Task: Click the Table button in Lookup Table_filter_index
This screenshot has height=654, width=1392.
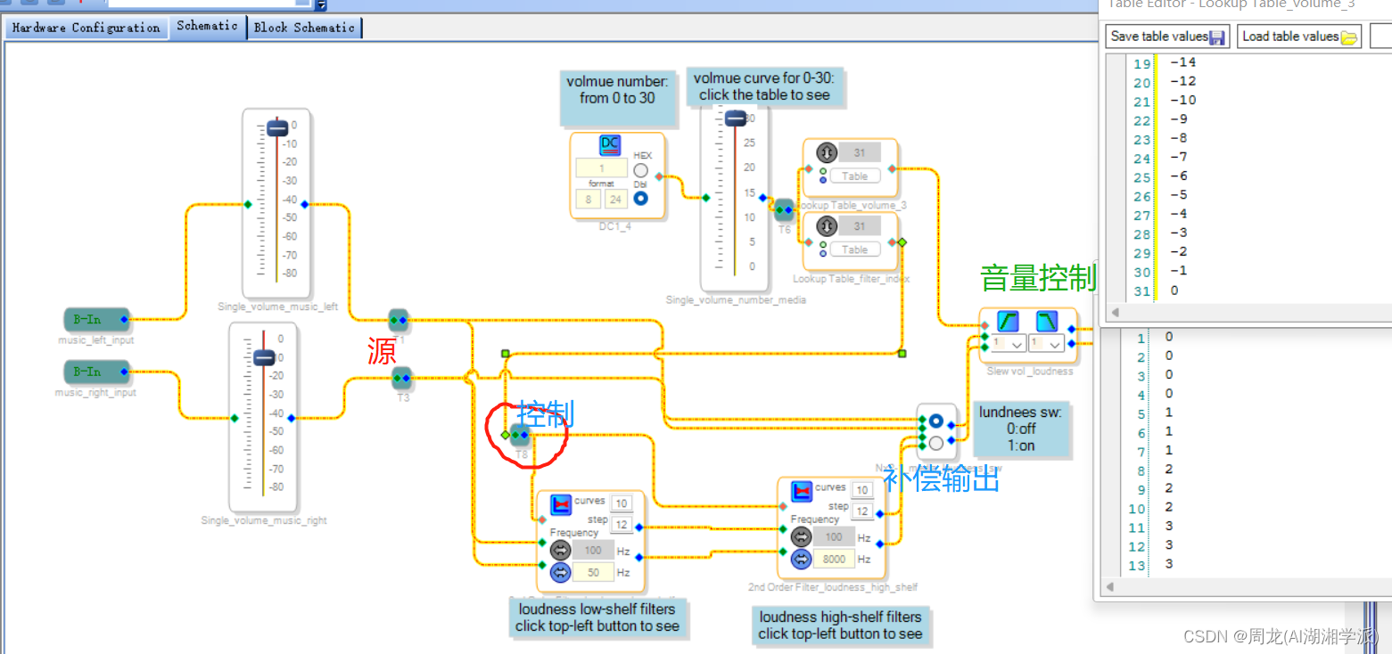Action: [855, 249]
